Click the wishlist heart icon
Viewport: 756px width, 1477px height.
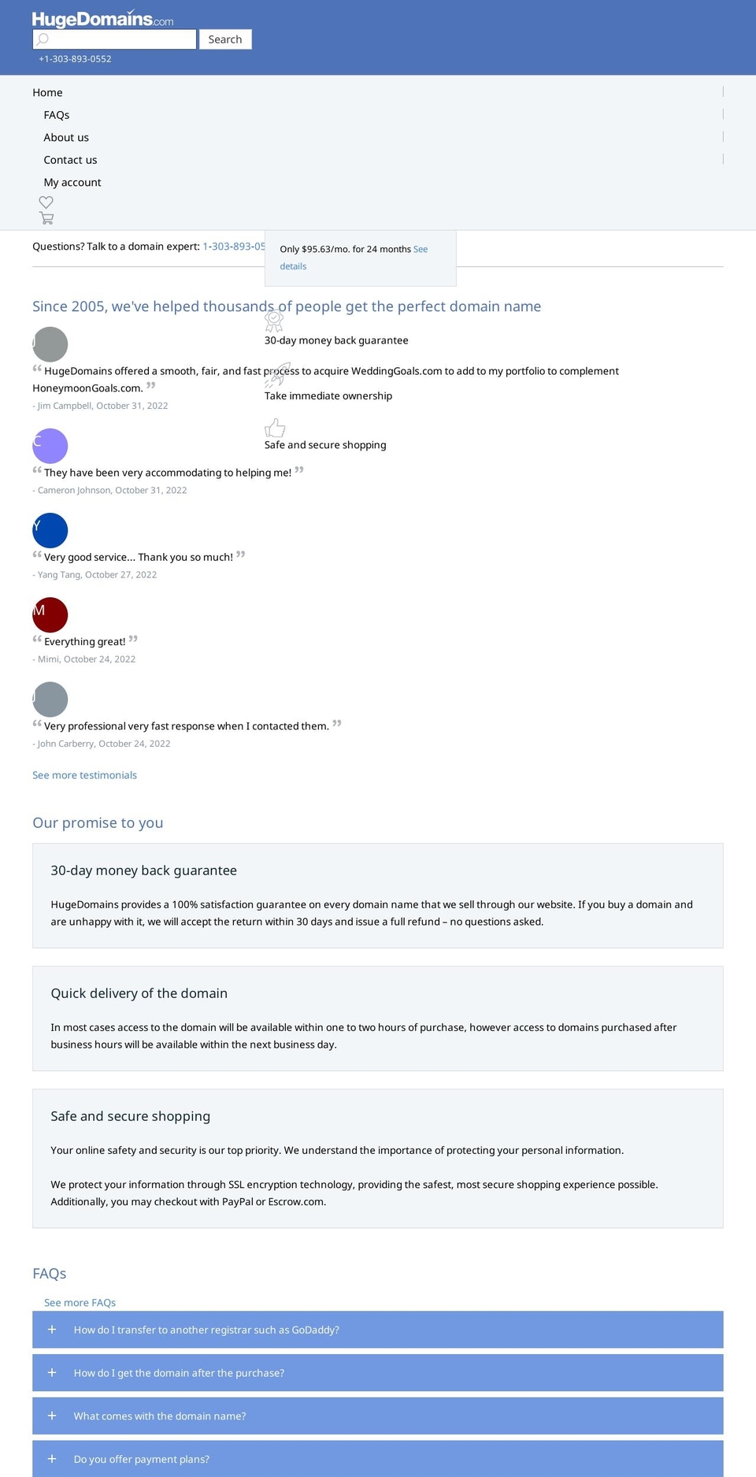(x=46, y=202)
